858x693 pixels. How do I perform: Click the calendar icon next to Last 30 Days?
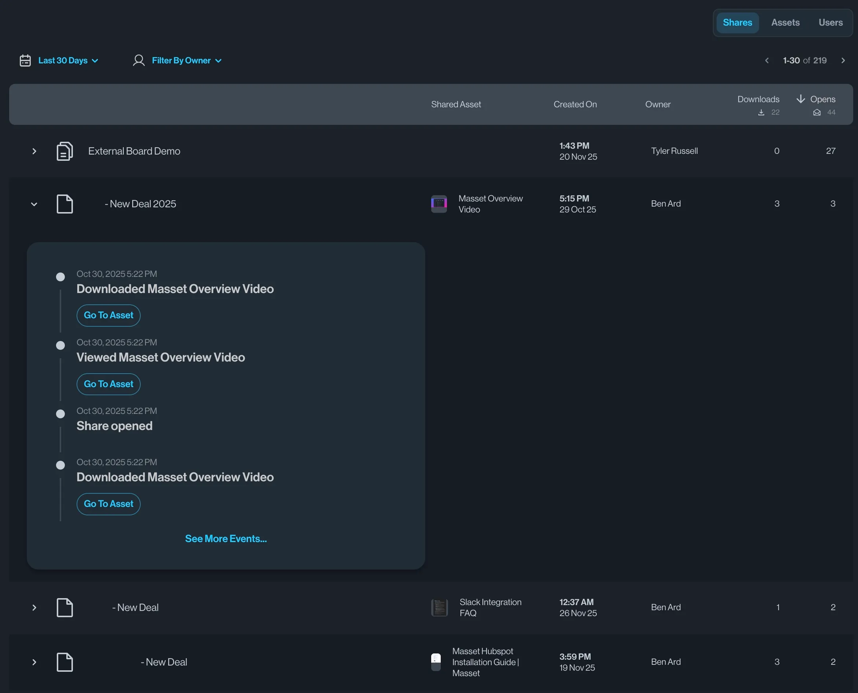pos(25,60)
